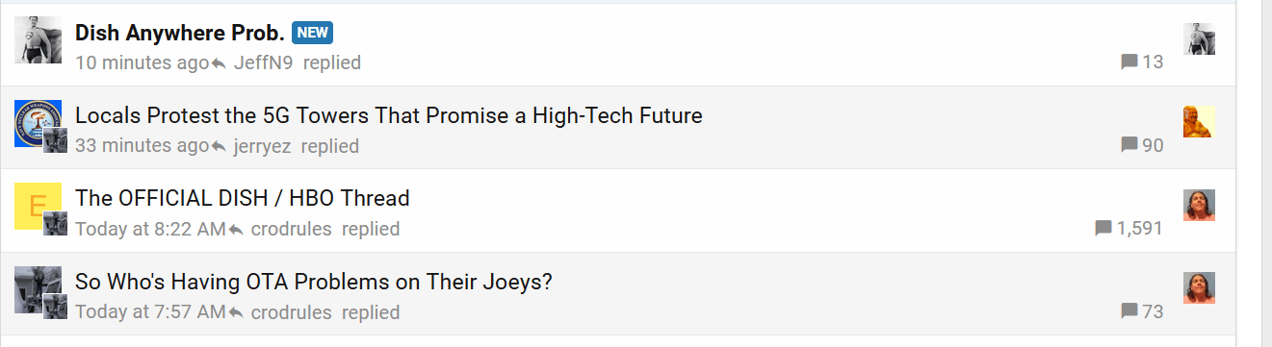Click the comment icon next to 73
1272x347 pixels.
click(1129, 310)
